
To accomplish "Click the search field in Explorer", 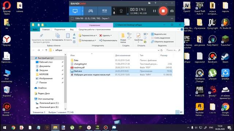I will click(x=173, y=50).
